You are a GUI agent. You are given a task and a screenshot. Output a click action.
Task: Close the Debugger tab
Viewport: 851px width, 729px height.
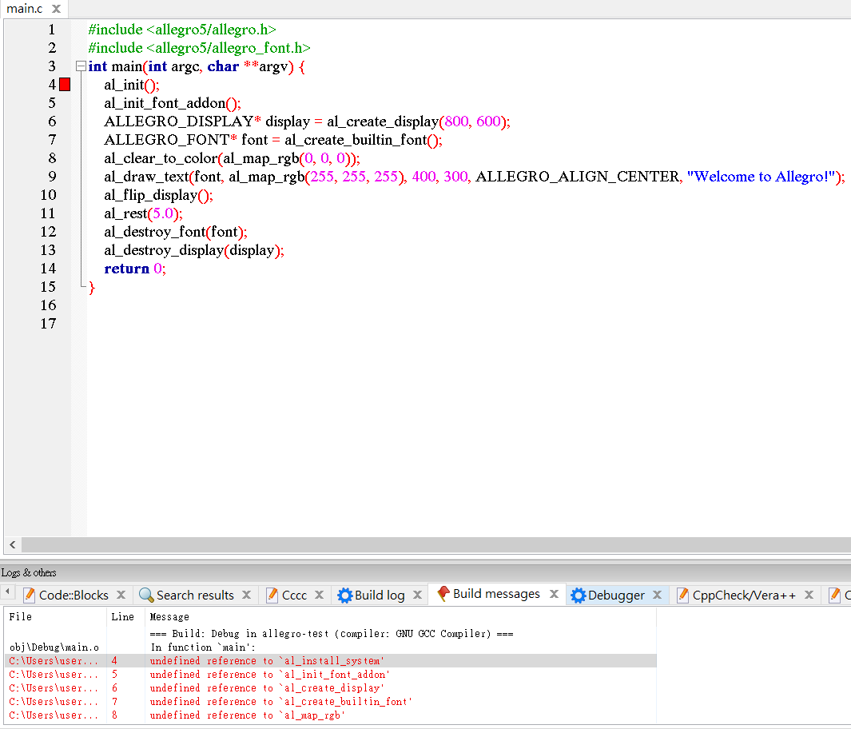click(657, 595)
